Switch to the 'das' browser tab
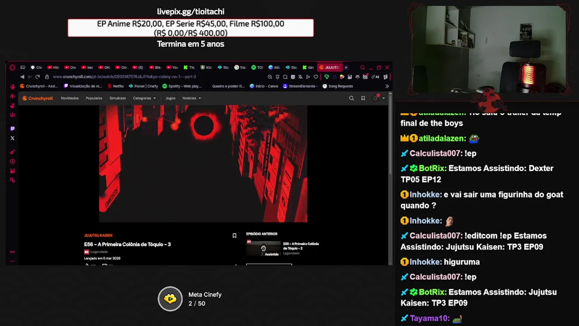Screen dimensions: 579x326 (308, 67)
